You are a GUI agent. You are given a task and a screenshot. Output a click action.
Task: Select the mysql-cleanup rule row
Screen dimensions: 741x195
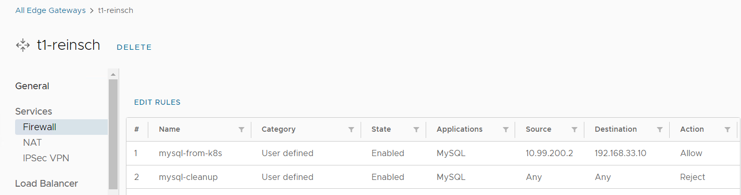pos(433,177)
